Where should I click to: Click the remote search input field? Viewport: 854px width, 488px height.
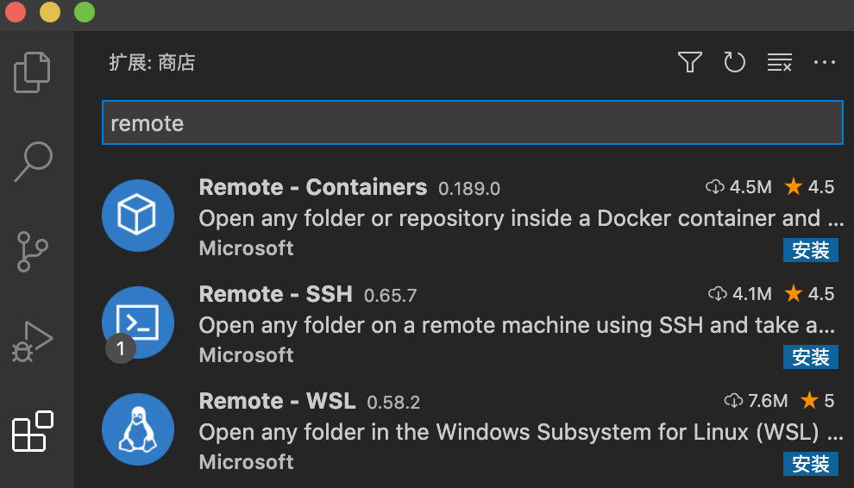(x=472, y=123)
